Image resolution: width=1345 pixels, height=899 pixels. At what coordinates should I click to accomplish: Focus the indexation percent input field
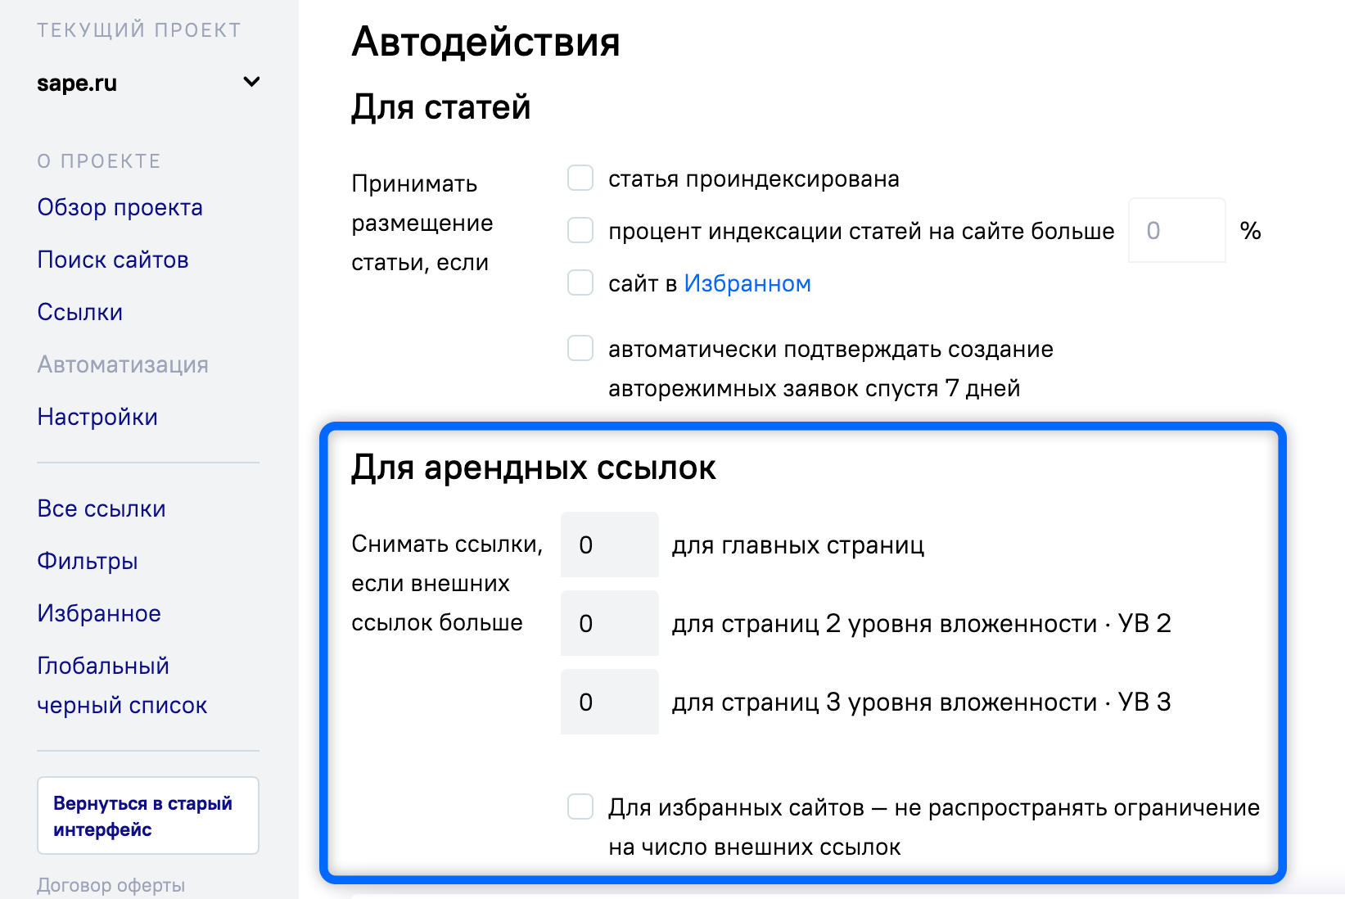point(1177,230)
